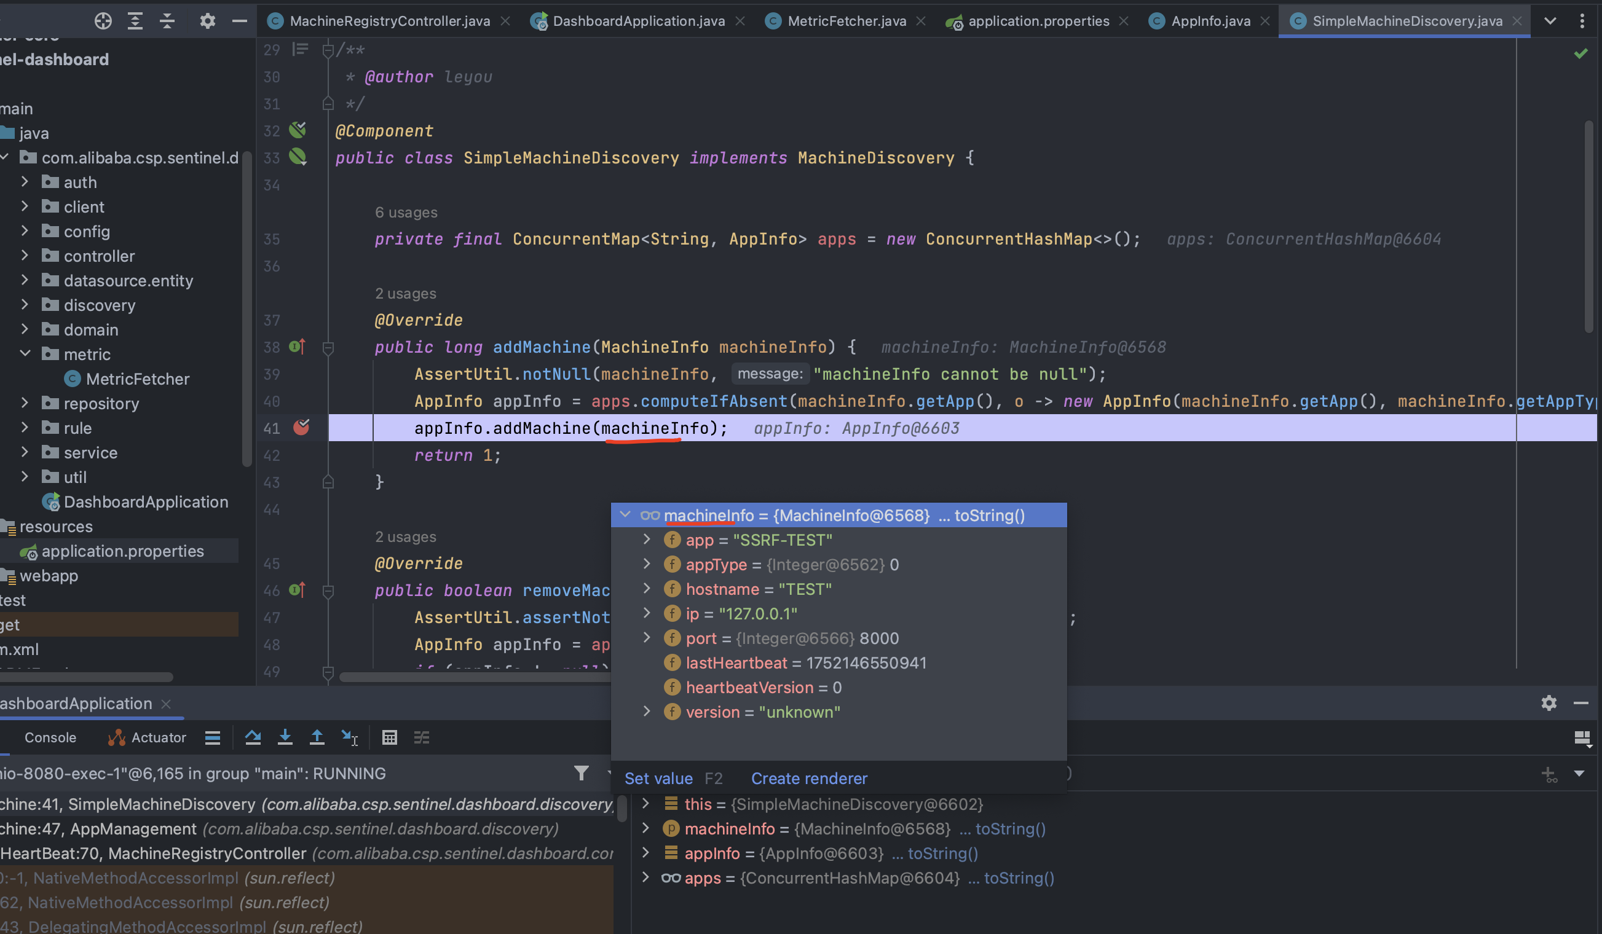1602x934 pixels.
Task: Open Evaluate Expression calculator icon
Action: coord(389,737)
